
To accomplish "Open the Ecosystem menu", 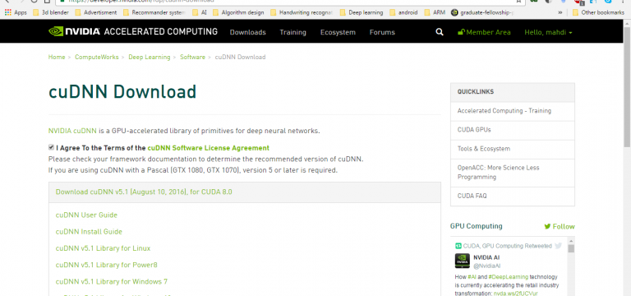I will (x=338, y=32).
